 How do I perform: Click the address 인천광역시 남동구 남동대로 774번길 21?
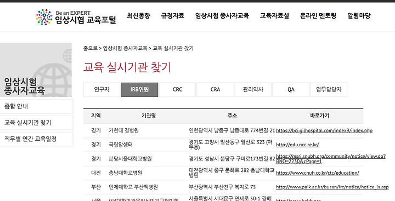(232, 130)
